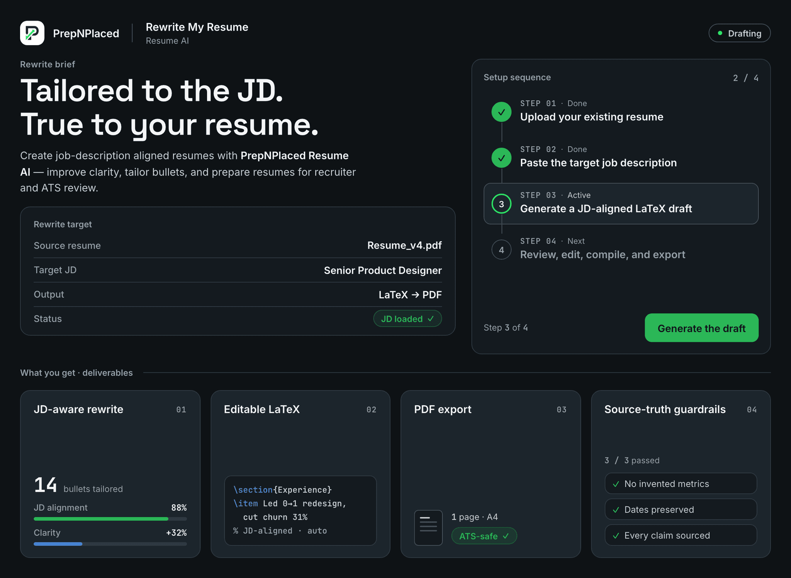Click the PDF page document icon
The image size is (791, 578).
428,528
